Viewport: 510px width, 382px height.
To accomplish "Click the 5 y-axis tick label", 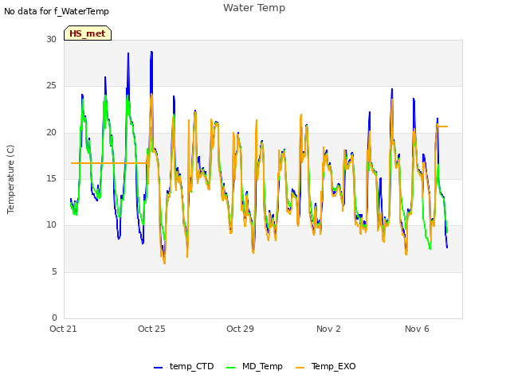I will coord(54,271).
